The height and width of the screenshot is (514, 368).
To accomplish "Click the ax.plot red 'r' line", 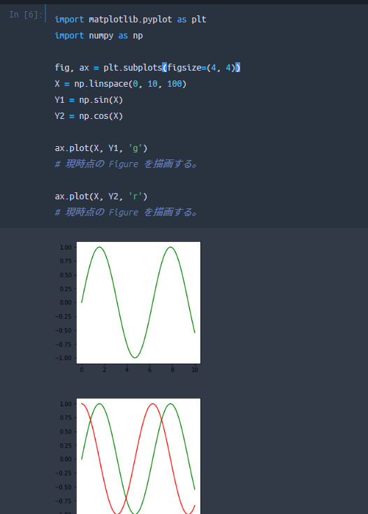I will click(x=101, y=196).
